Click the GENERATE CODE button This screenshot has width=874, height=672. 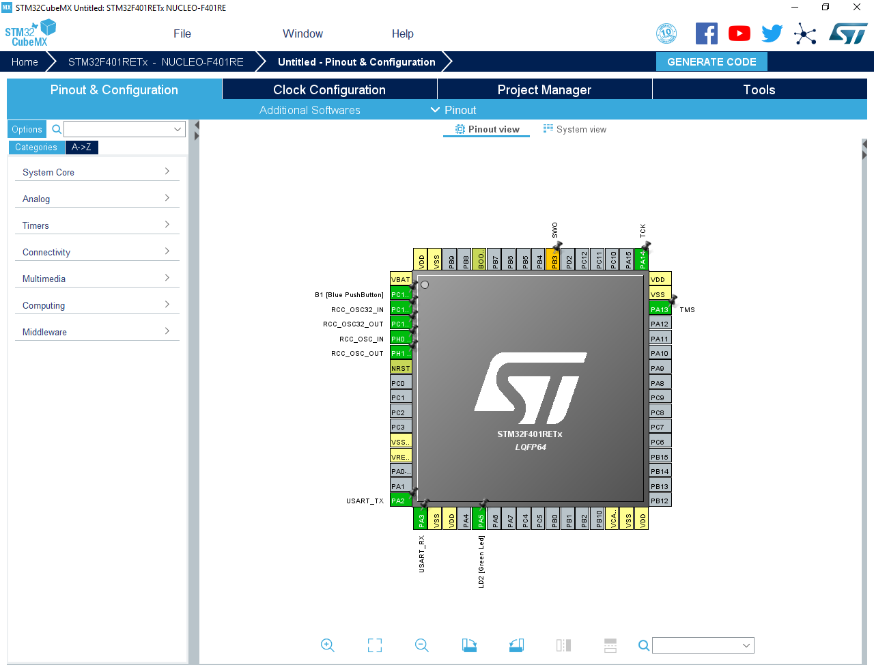tap(711, 61)
